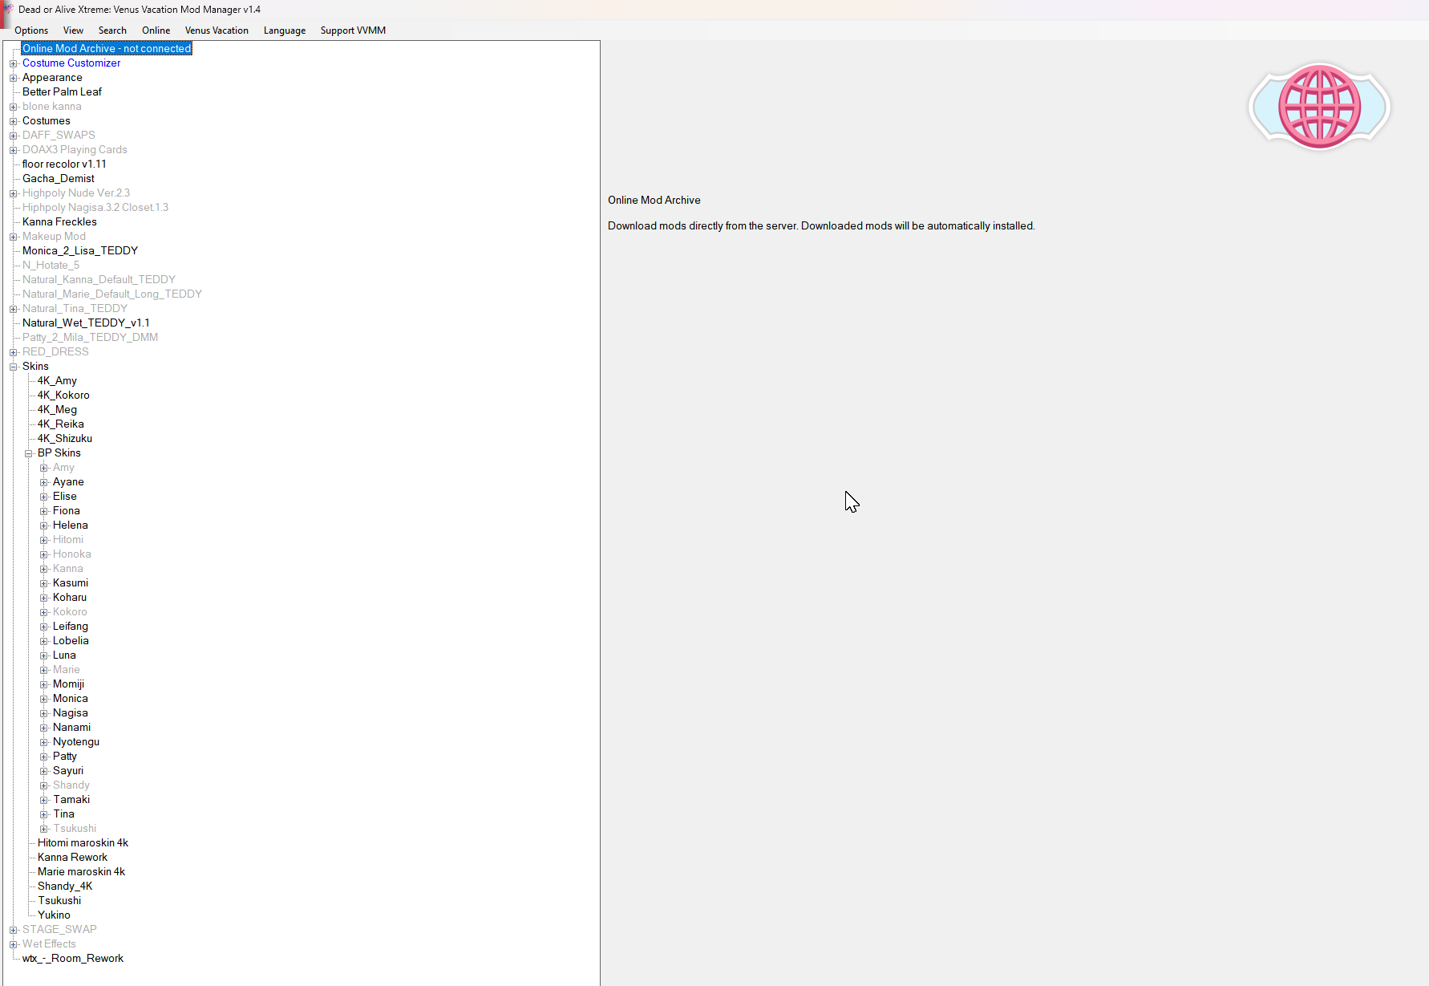The width and height of the screenshot is (1429, 986).
Task: Click the app icon in title bar
Action: coord(7,10)
